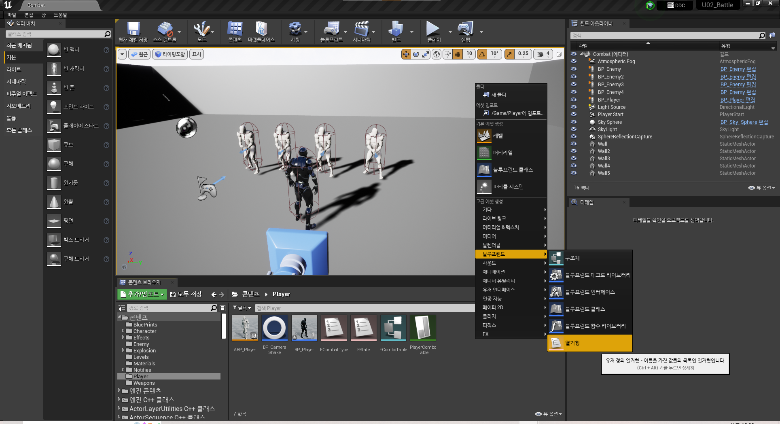
Task: Open content browser view options dropdown
Action: click(549, 414)
